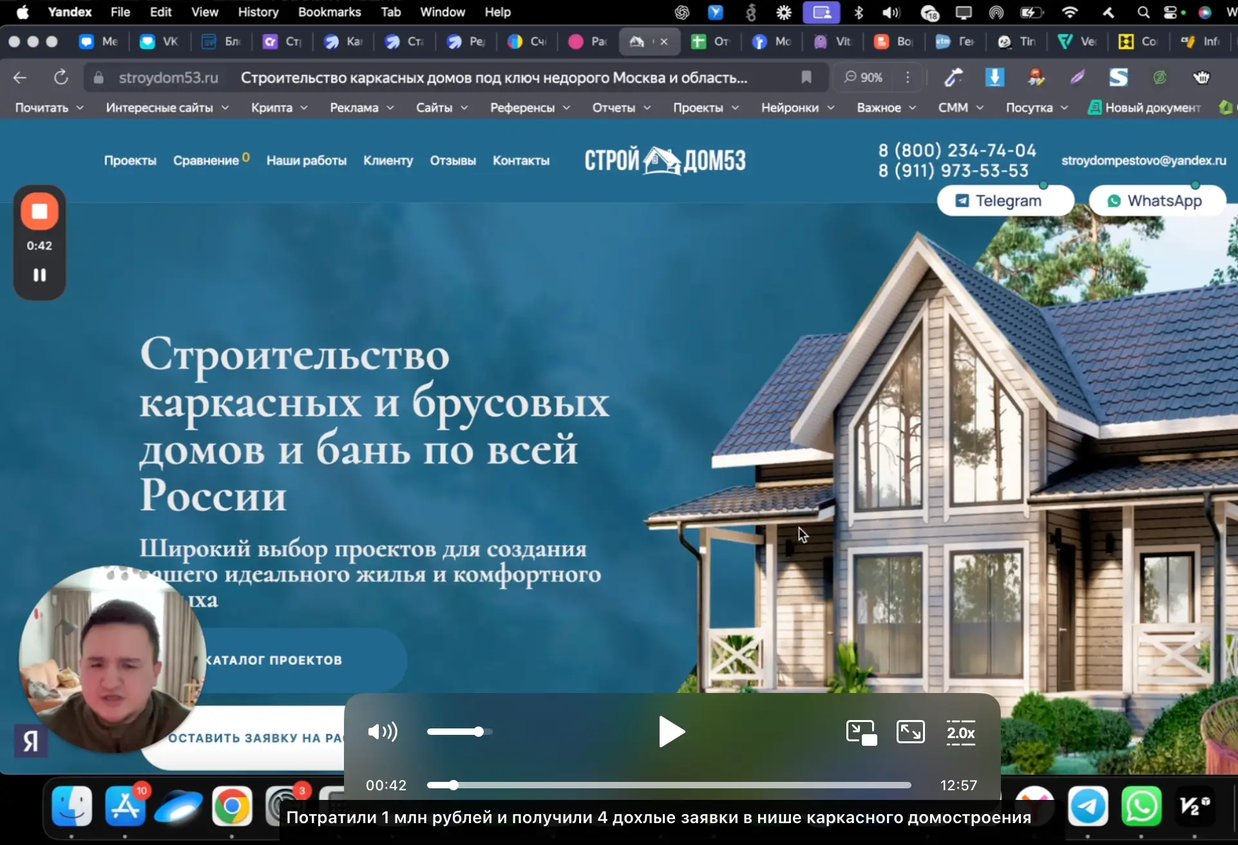Open the blue downloads arrow extension
The height and width of the screenshot is (845, 1238).
(x=995, y=77)
